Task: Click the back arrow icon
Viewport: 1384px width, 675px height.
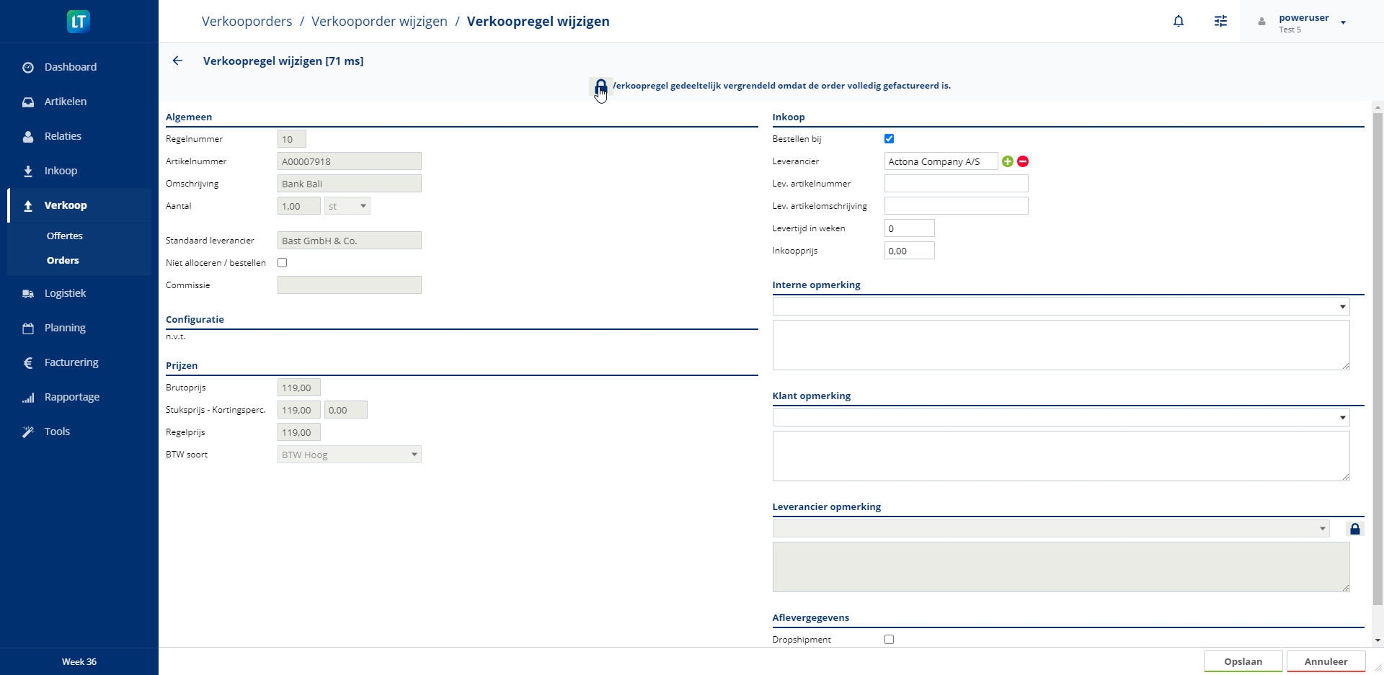Action: [x=177, y=61]
